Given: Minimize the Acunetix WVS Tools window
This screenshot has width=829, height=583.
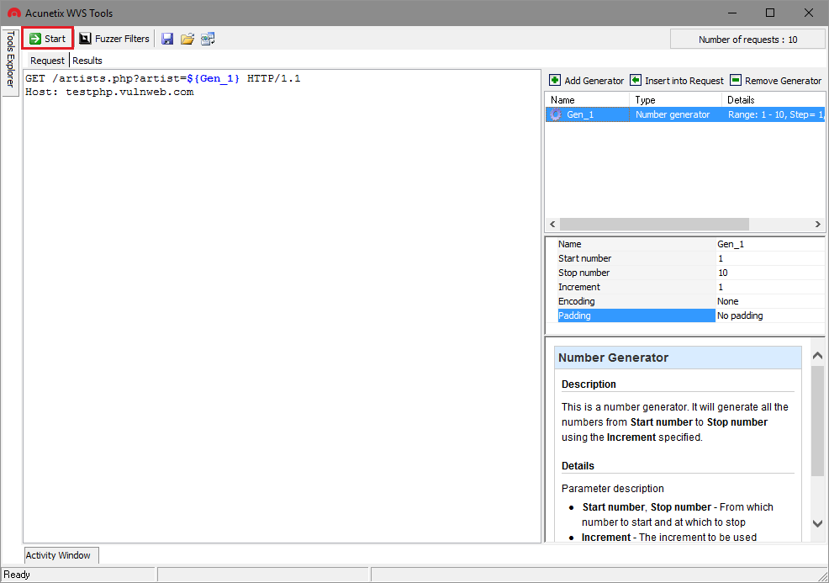Looking at the screenshot, I should [x=732, y=13].
